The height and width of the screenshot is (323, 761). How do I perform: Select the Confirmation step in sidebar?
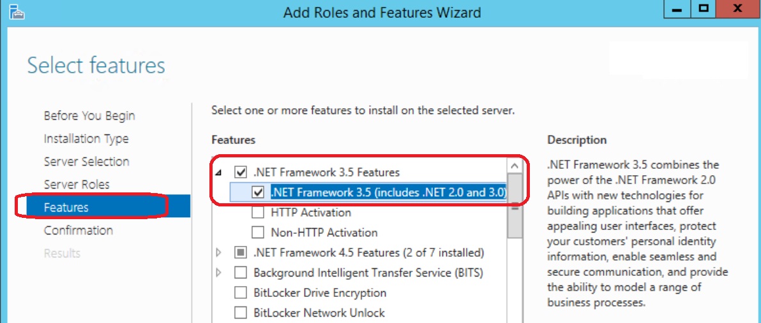(x=78, y=231)
